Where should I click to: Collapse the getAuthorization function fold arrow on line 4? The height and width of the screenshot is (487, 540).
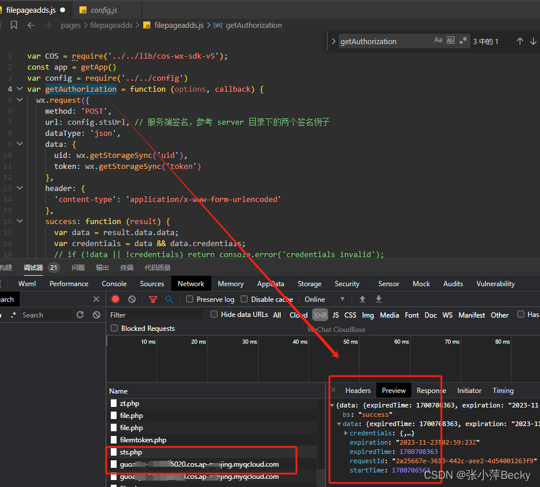[20, 89]
